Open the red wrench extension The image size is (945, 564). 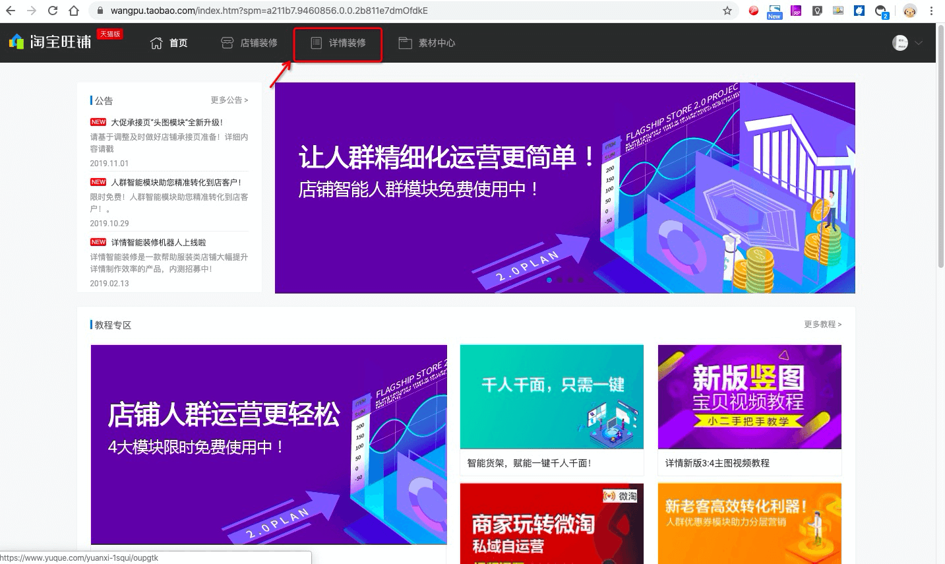(753, 11)
